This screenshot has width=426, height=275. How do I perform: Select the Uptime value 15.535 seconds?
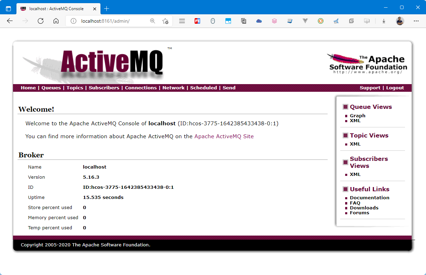[103, 198]
